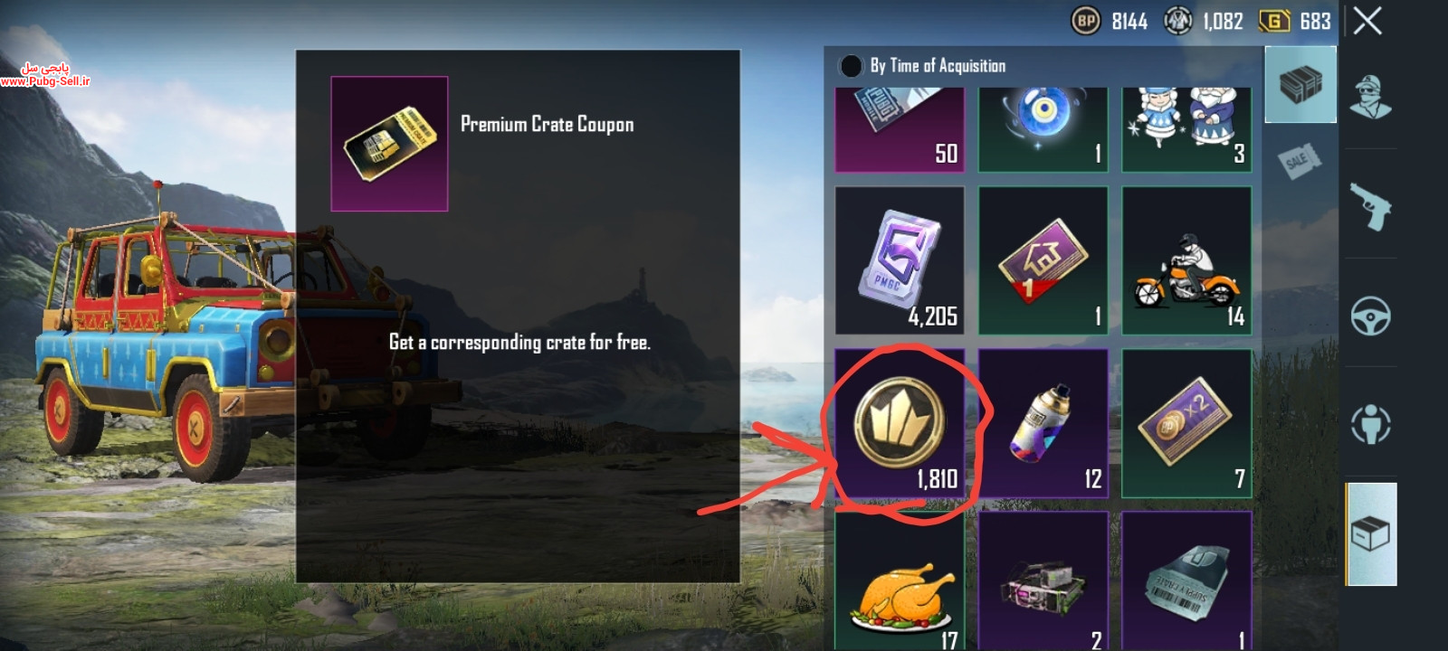Select the orange motorcycle item
This screenshot has width=1448, height=651.
[1186, 260]
